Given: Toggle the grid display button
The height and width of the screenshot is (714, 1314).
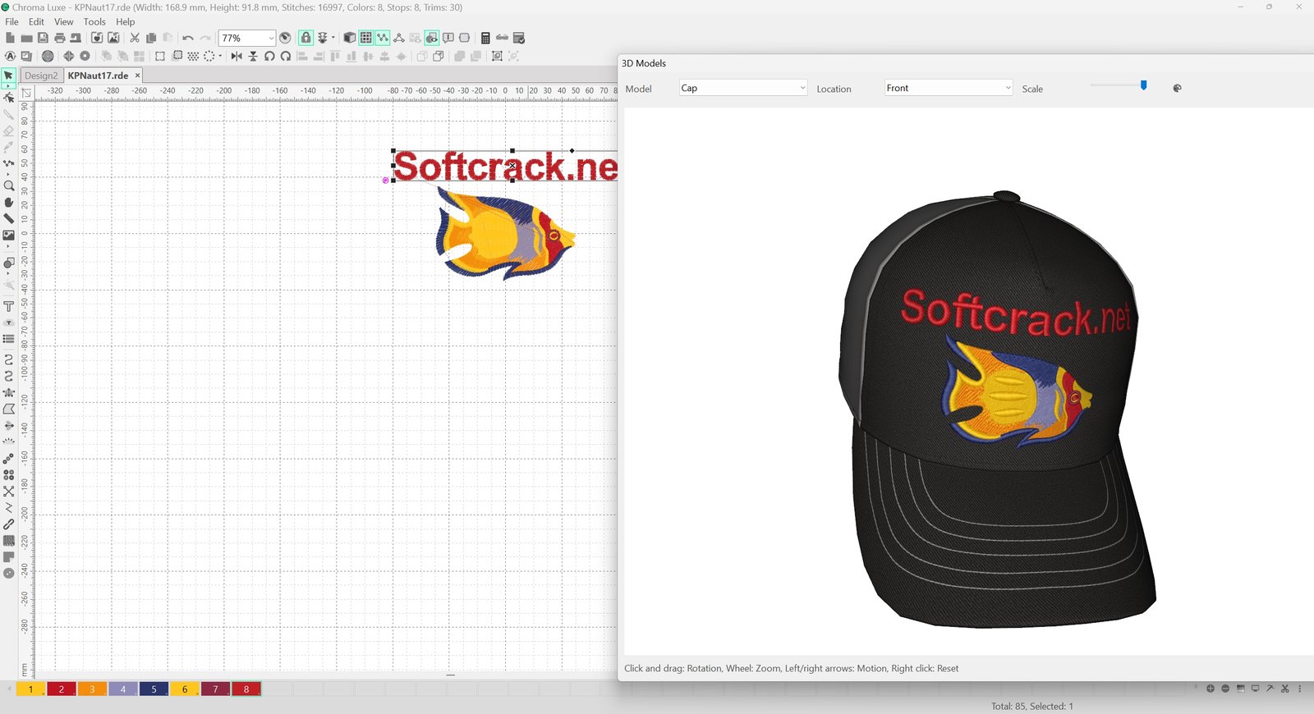Looking at the screenshot, I should (x=365, y=38).
